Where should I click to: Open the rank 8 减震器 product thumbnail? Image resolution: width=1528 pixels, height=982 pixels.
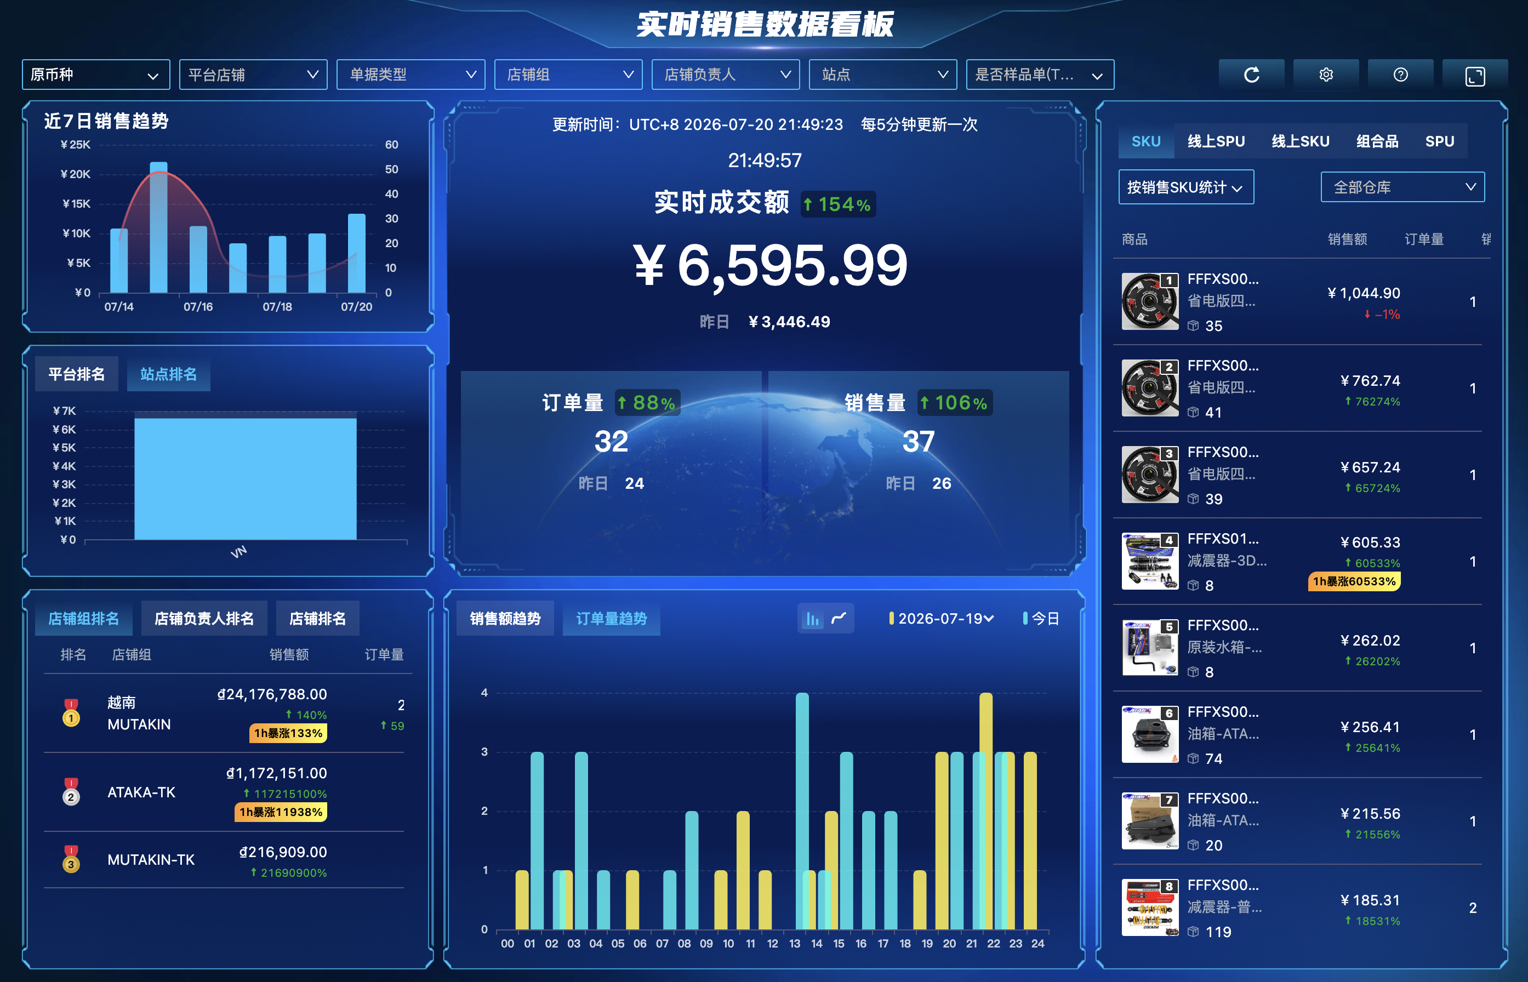coord(1150,908)
